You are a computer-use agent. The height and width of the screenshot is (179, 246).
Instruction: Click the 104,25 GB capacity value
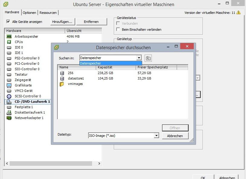click(105, 78)
